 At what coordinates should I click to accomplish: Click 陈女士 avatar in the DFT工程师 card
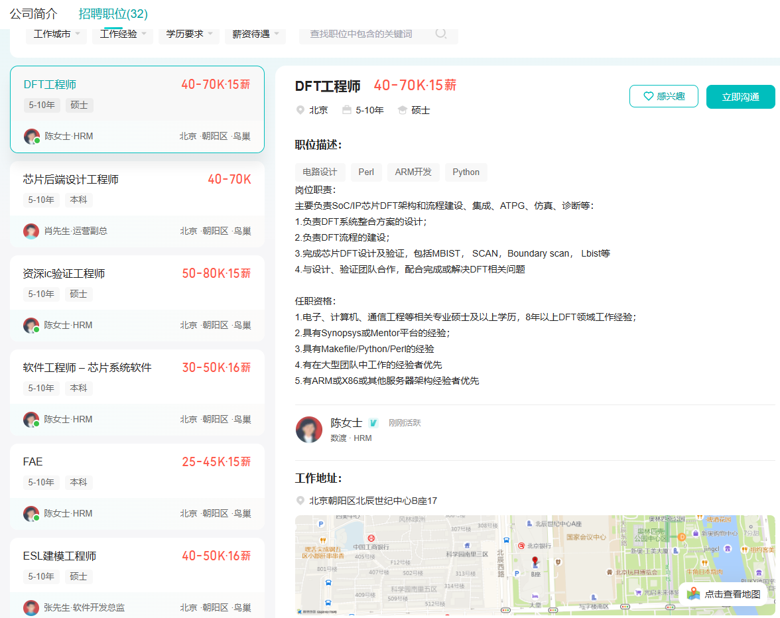[x=32, y=136]
